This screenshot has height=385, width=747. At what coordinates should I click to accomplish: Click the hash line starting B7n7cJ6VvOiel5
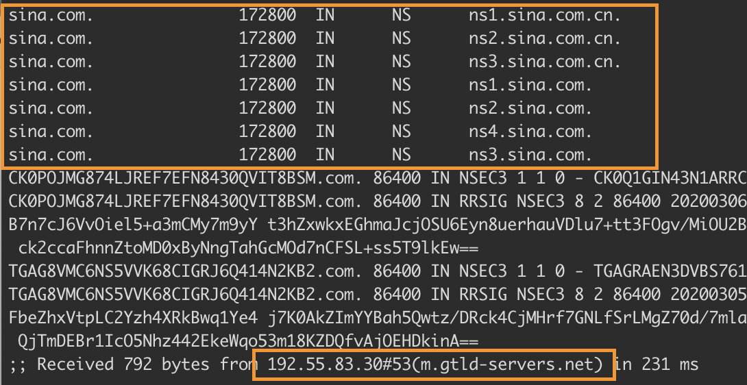[378, 225]
